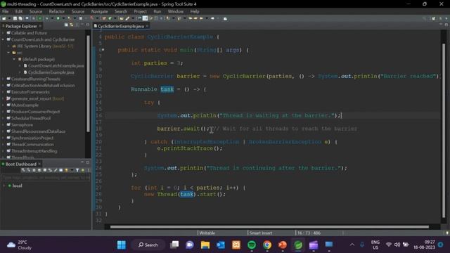Click the yellow bulb icon in Boot Dashboard
The width and height of the screenshot is (450, 253).
pos(66,170)
